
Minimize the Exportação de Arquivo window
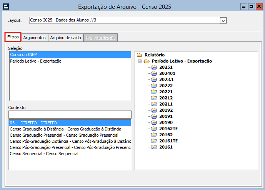pyautogui.click(x=244, y=7)
